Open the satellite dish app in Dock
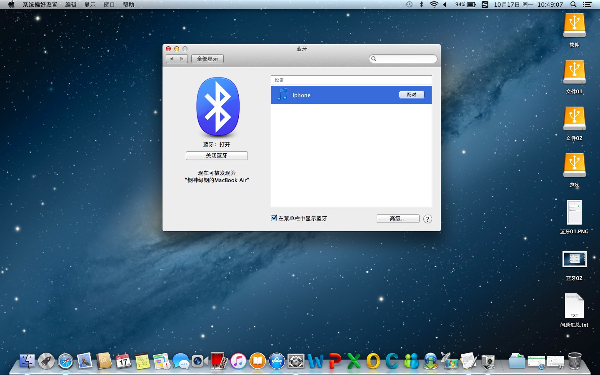The image size is (600, 375). [x=450, y=361]
